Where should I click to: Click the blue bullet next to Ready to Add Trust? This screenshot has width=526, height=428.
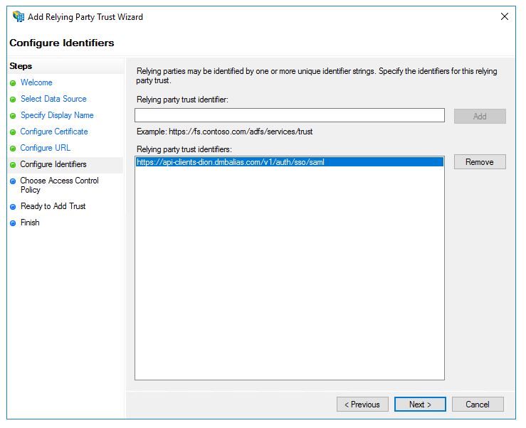[13, 207]
